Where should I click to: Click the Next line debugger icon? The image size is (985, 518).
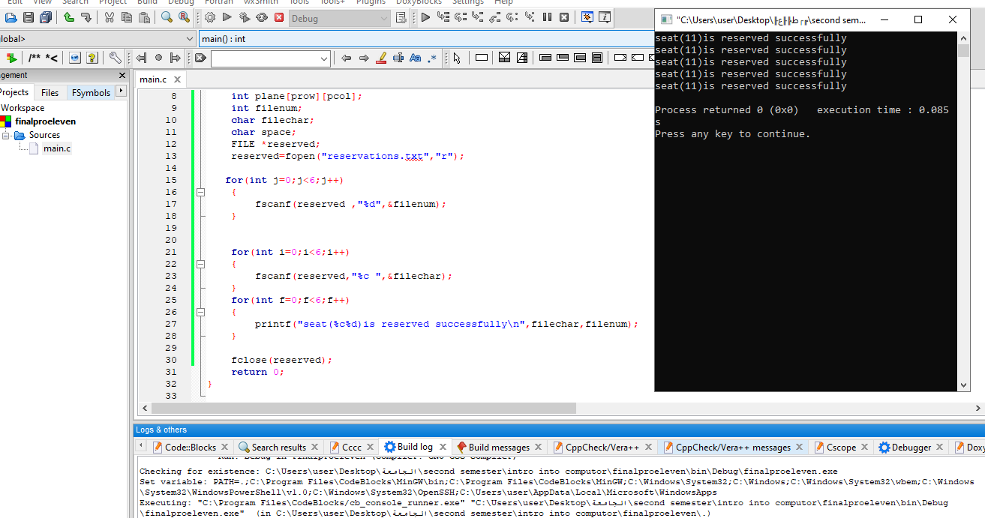460,17
